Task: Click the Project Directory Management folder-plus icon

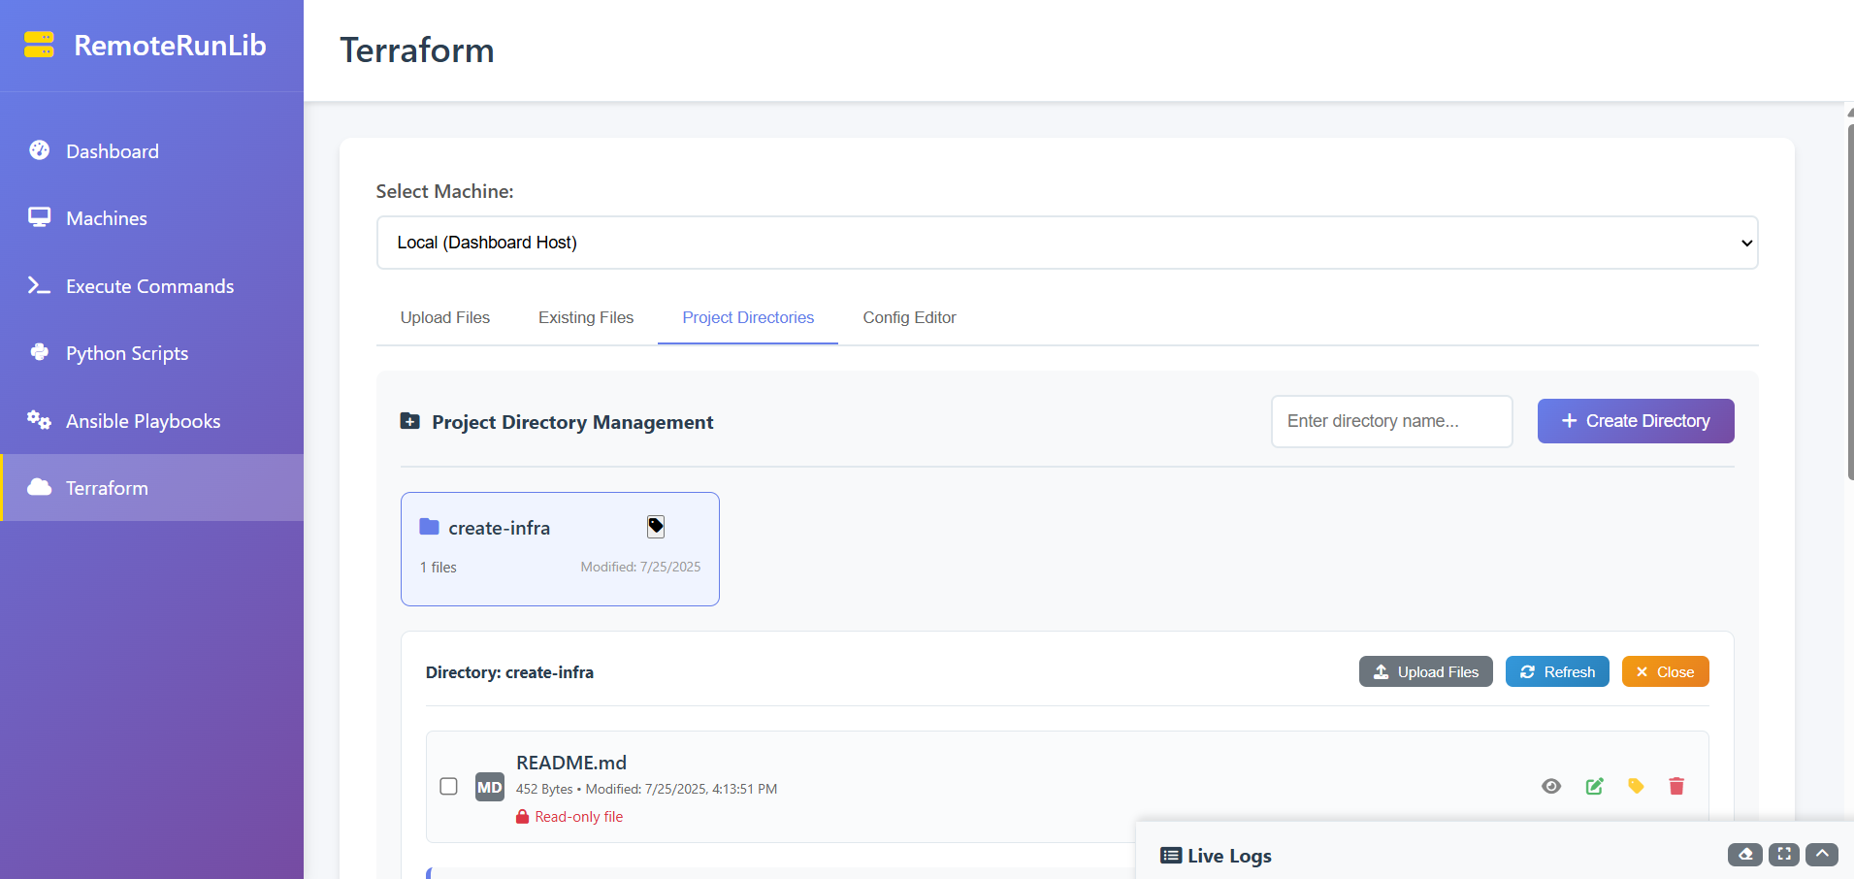Action: click(x=410, y=421)
